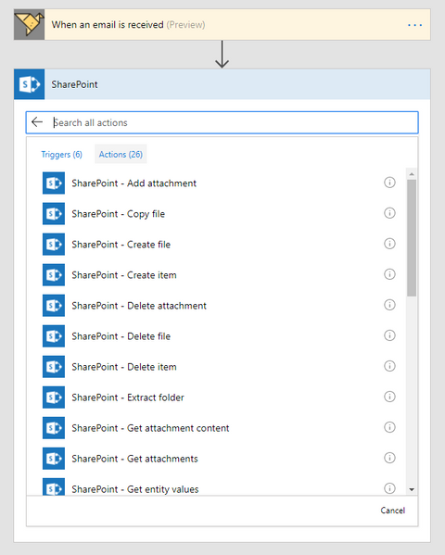
Task: Click SharePoint icon beside Delete file
Action: 54,336
